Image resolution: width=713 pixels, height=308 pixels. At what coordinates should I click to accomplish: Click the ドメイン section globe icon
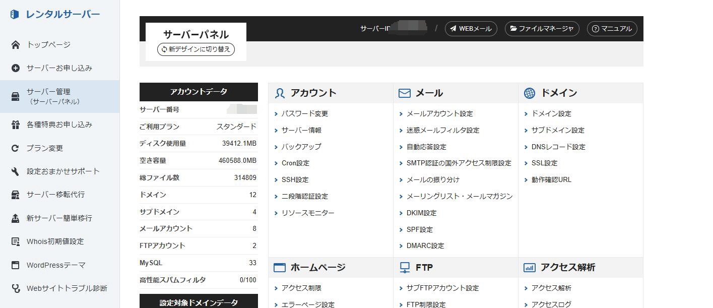(530, 93)
